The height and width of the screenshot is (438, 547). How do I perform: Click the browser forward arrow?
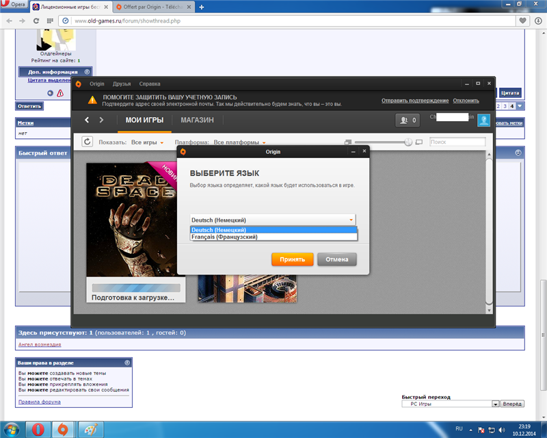tap(22, 21)
